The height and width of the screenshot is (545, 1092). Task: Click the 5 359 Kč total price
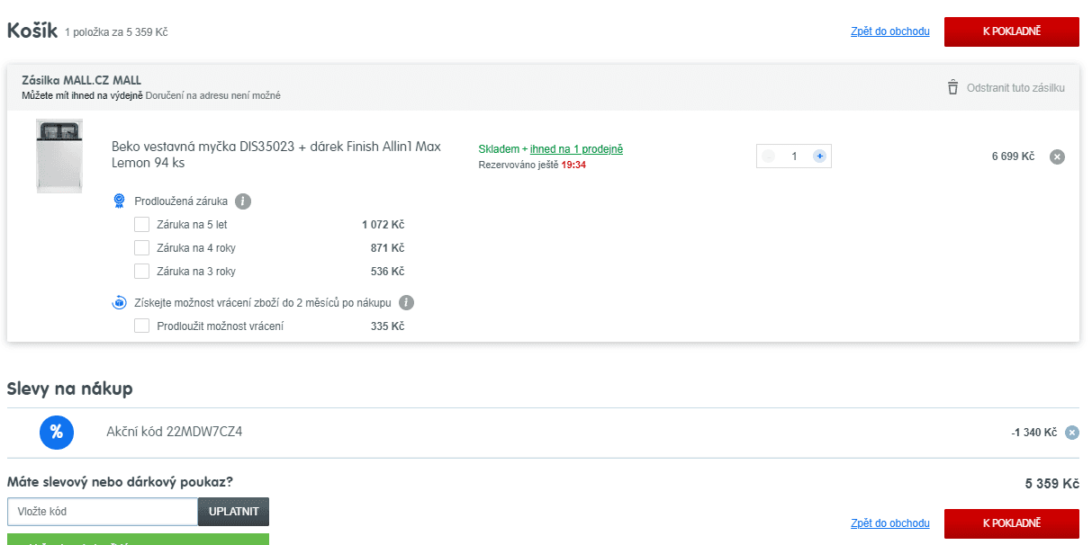pos(1051,484)
